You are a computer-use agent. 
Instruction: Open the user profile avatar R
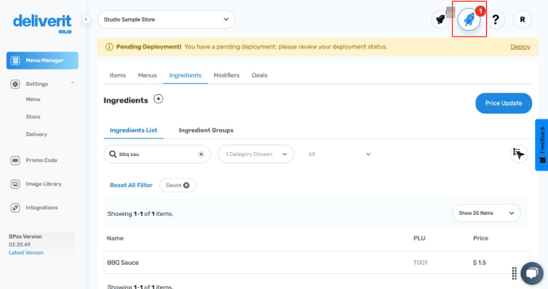coord(523,20)
